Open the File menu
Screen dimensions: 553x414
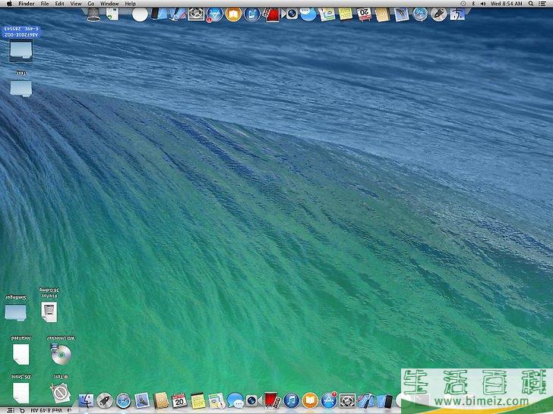point(45,4)
